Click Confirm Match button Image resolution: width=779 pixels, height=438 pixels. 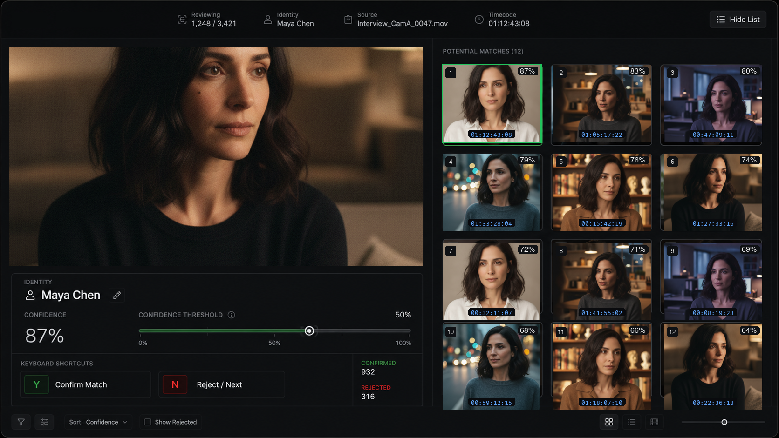click(x=86, y=384)
